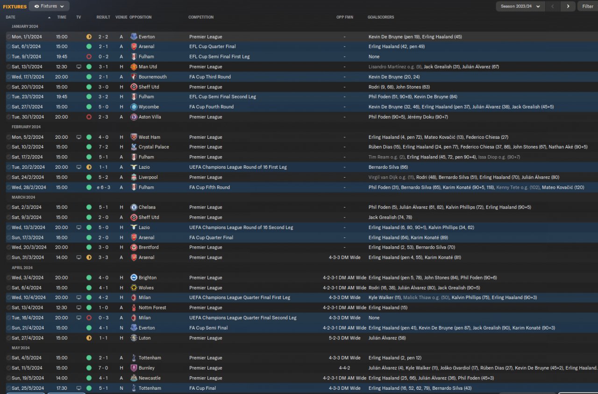The image size is (598, 394).
Task: Open the Milan link on the 10/4/2024 row
Action: tap(144, 297)
